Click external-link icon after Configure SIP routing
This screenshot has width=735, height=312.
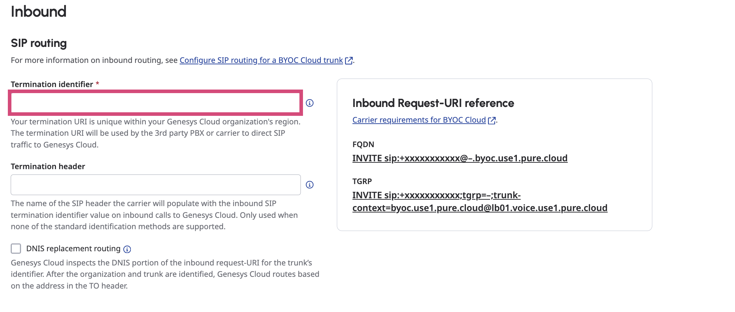tap(349, 61)
